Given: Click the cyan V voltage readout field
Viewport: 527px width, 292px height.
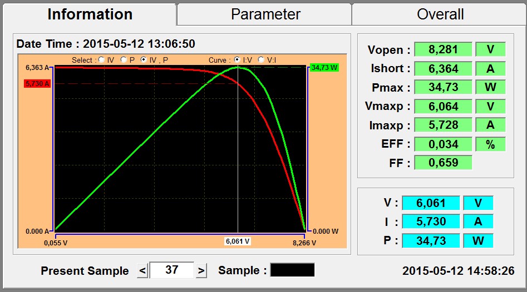Looking at the screenshot, I should pos(431,203).
